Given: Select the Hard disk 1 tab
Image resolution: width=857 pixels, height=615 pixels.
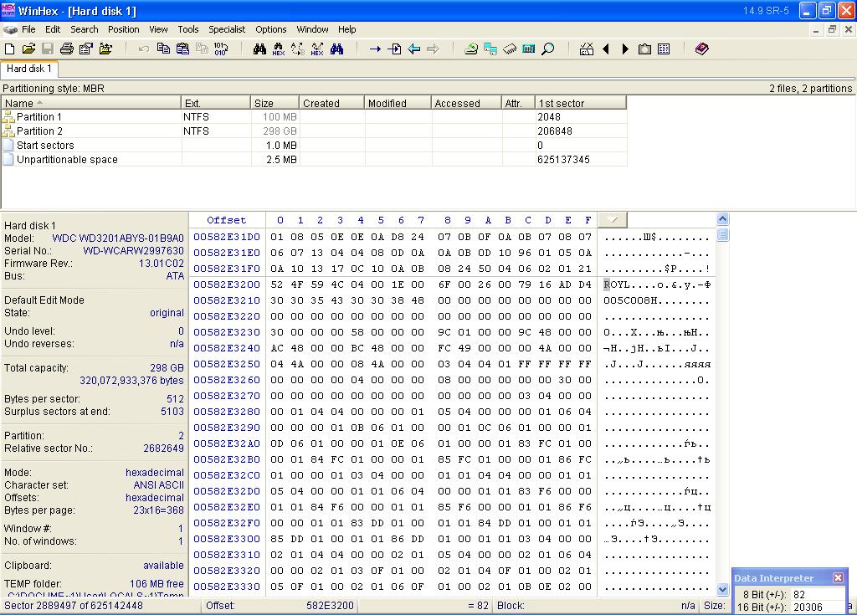Looking at the screenshot, I should coord(29,69).
